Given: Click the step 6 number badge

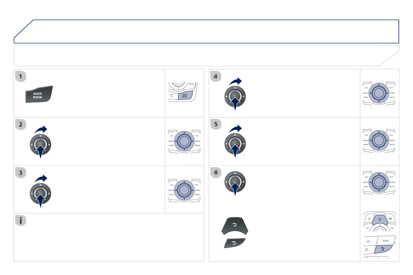Looking at the screenshot, I should (x=216, y=172).
